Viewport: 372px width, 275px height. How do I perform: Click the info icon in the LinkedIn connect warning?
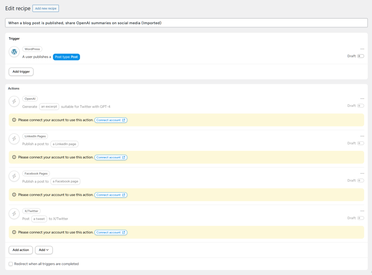pyautogui.click(x=14, y=157)
